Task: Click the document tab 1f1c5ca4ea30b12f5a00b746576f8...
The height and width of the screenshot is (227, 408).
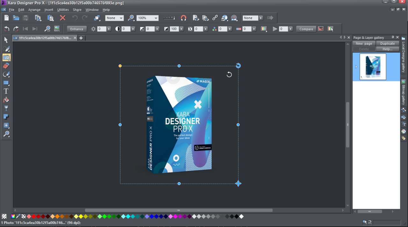Action: click(x=45, y=38)
